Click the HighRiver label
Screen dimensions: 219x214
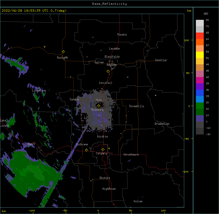click(x=109, y=189)
